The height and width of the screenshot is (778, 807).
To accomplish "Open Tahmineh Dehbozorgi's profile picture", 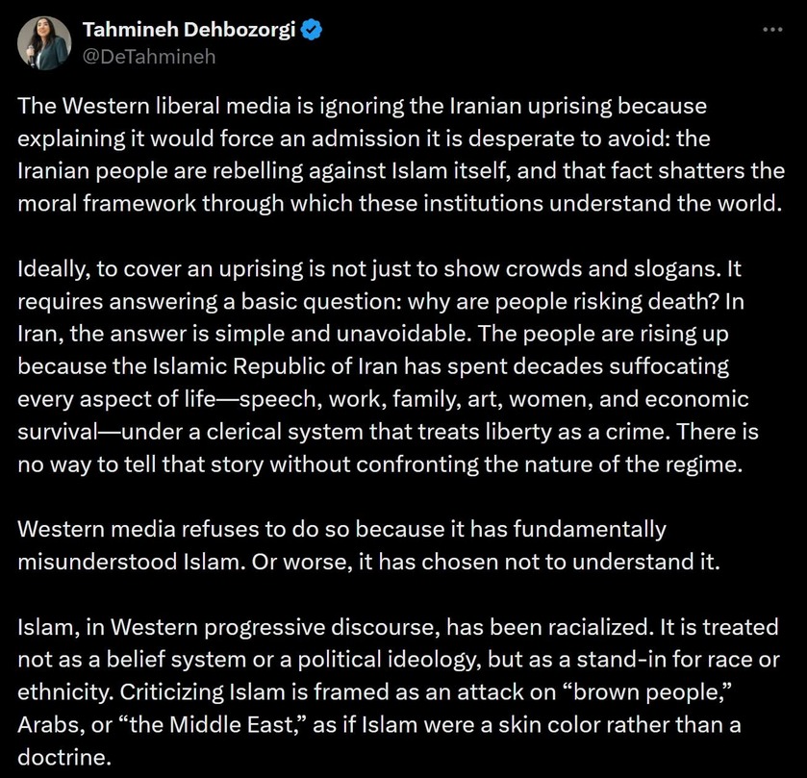I will (44, 43).
